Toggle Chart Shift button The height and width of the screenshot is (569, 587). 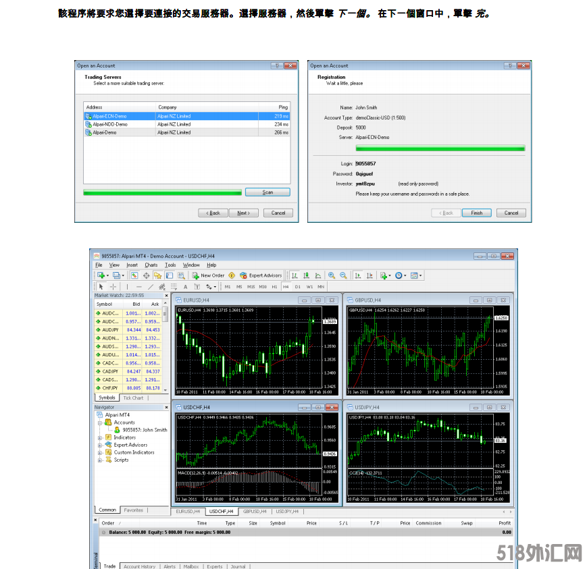[x=369, y=275]
